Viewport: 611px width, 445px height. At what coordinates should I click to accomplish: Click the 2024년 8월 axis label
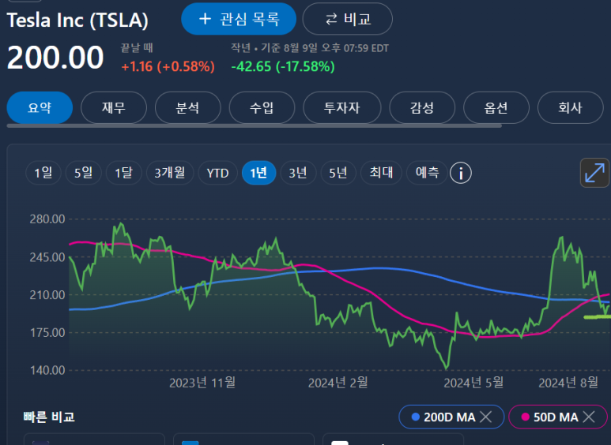(x=568, y=383)
